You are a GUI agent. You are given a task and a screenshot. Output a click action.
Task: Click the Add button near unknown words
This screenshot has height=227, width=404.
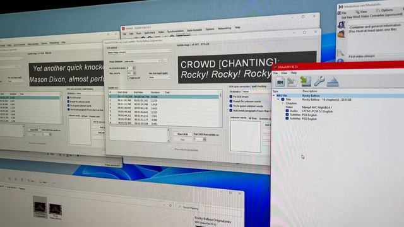point(266,125)
